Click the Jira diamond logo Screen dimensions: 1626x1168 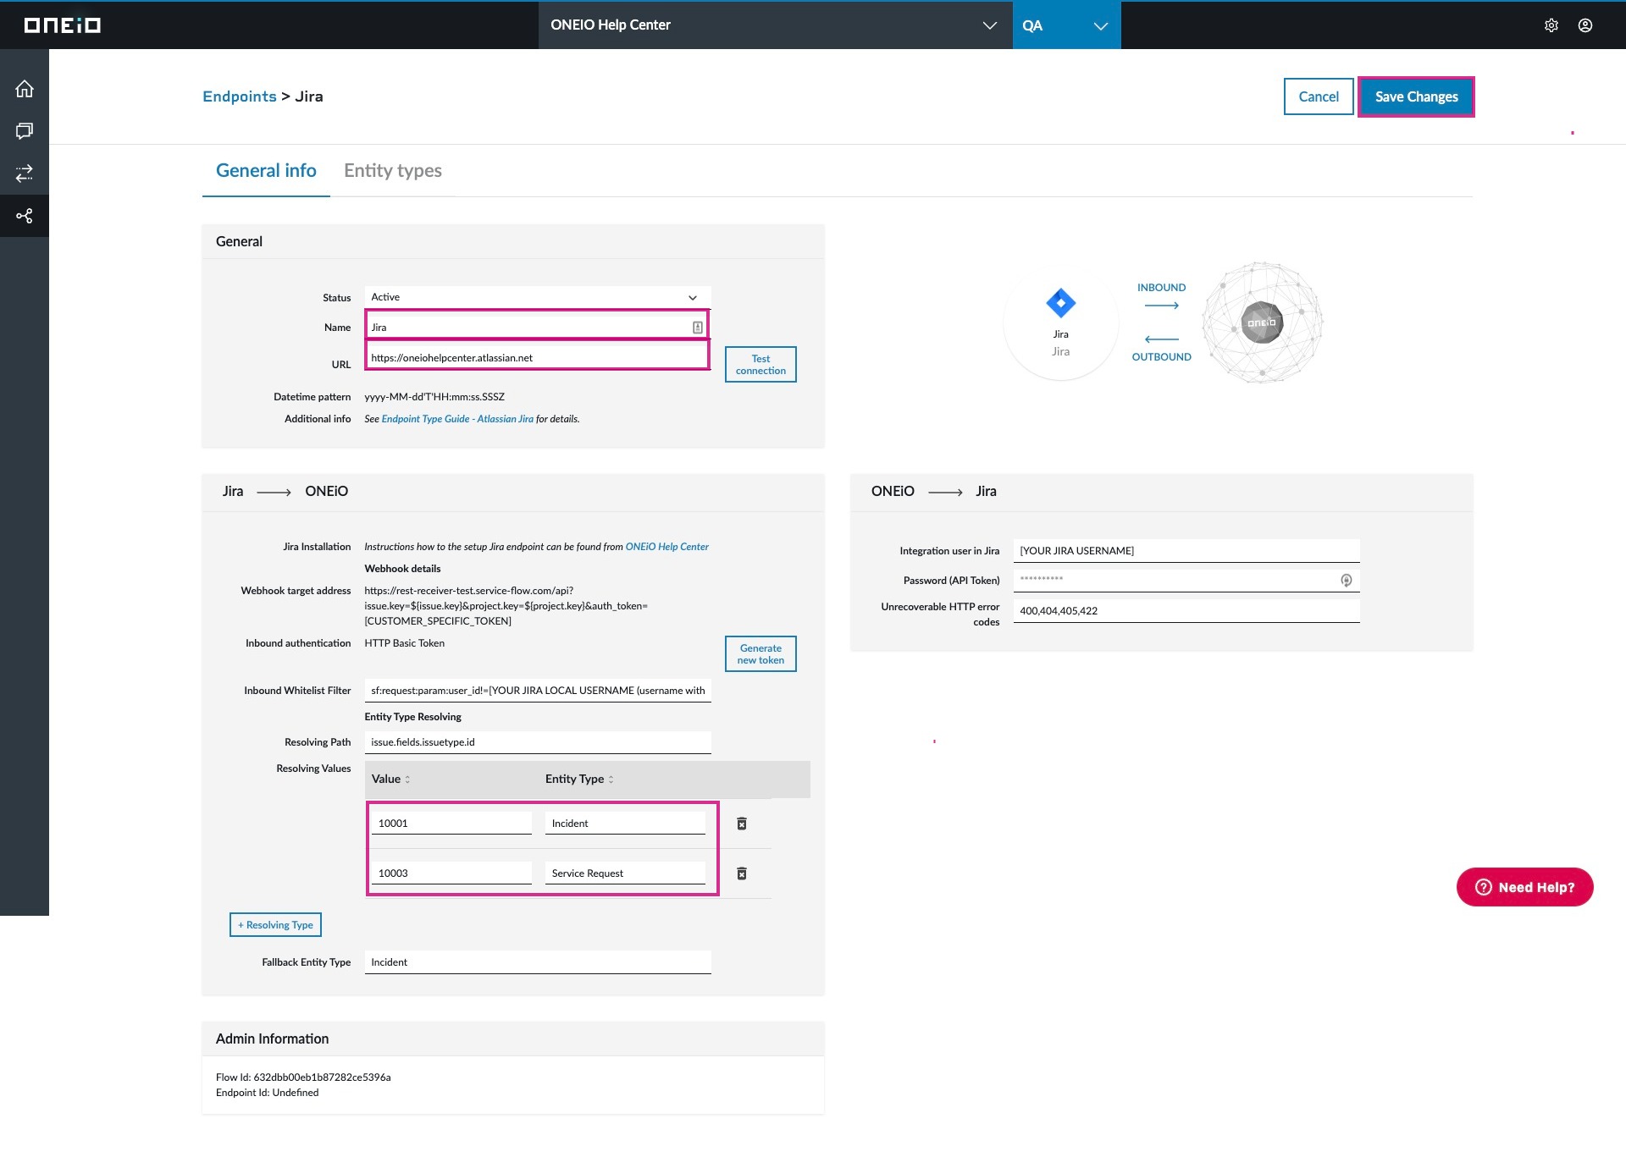tap(1061, 303)
